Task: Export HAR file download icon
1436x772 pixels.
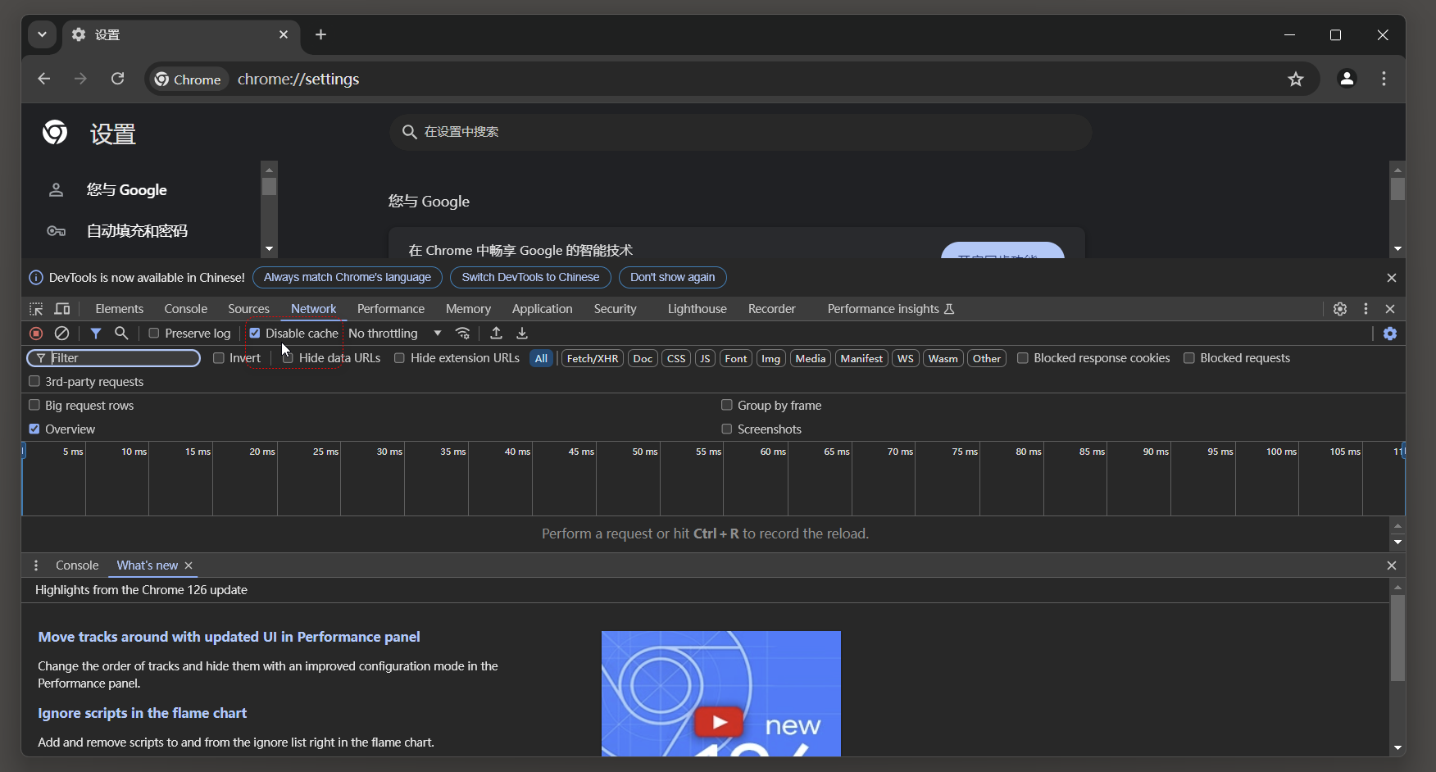Action: pyautogui.click(x=522, y=334)
